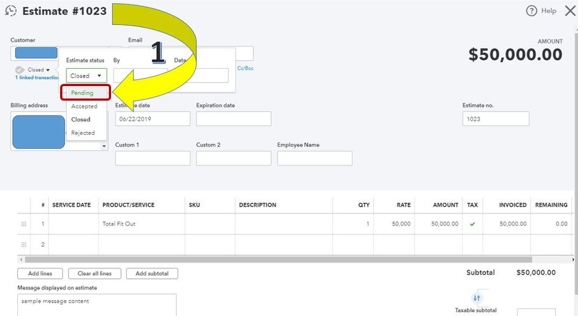
Task: Click the horizontal table scrollbar
Action: coord(278,259)
